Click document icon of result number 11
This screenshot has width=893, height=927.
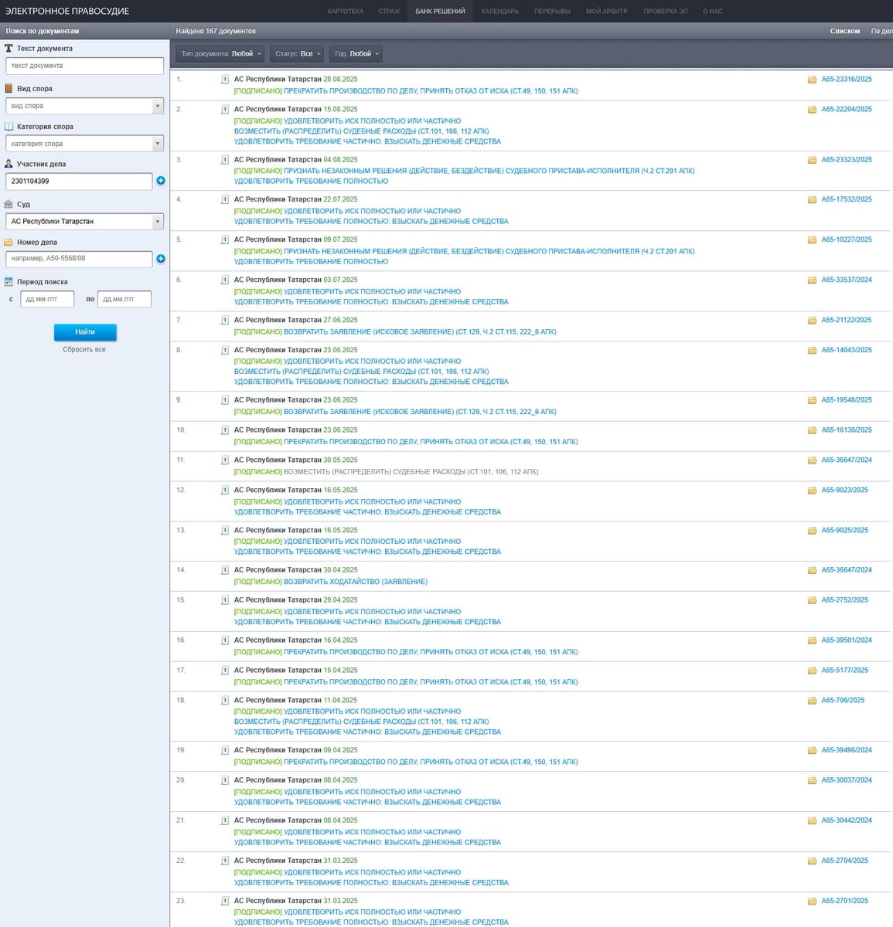coord(225,460)
